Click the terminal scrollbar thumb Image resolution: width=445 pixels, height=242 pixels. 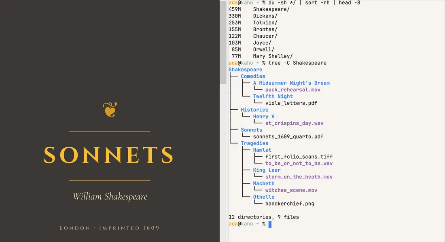coord(223,42)
